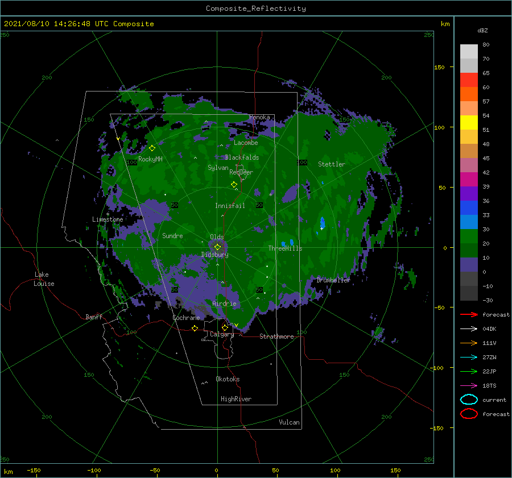Click the orange 111V arrow icon

(x=469, y=343)
